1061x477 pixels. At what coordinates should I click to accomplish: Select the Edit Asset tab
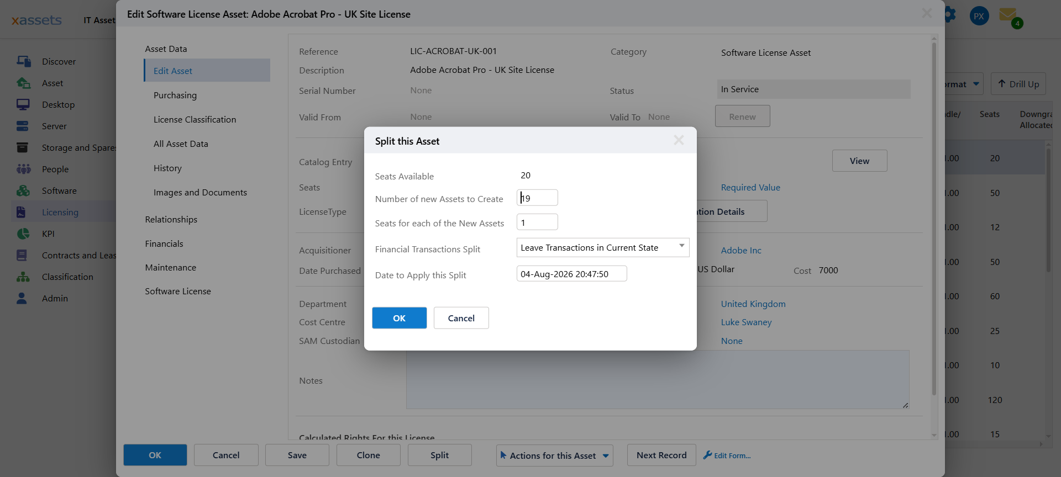(207, 71)
